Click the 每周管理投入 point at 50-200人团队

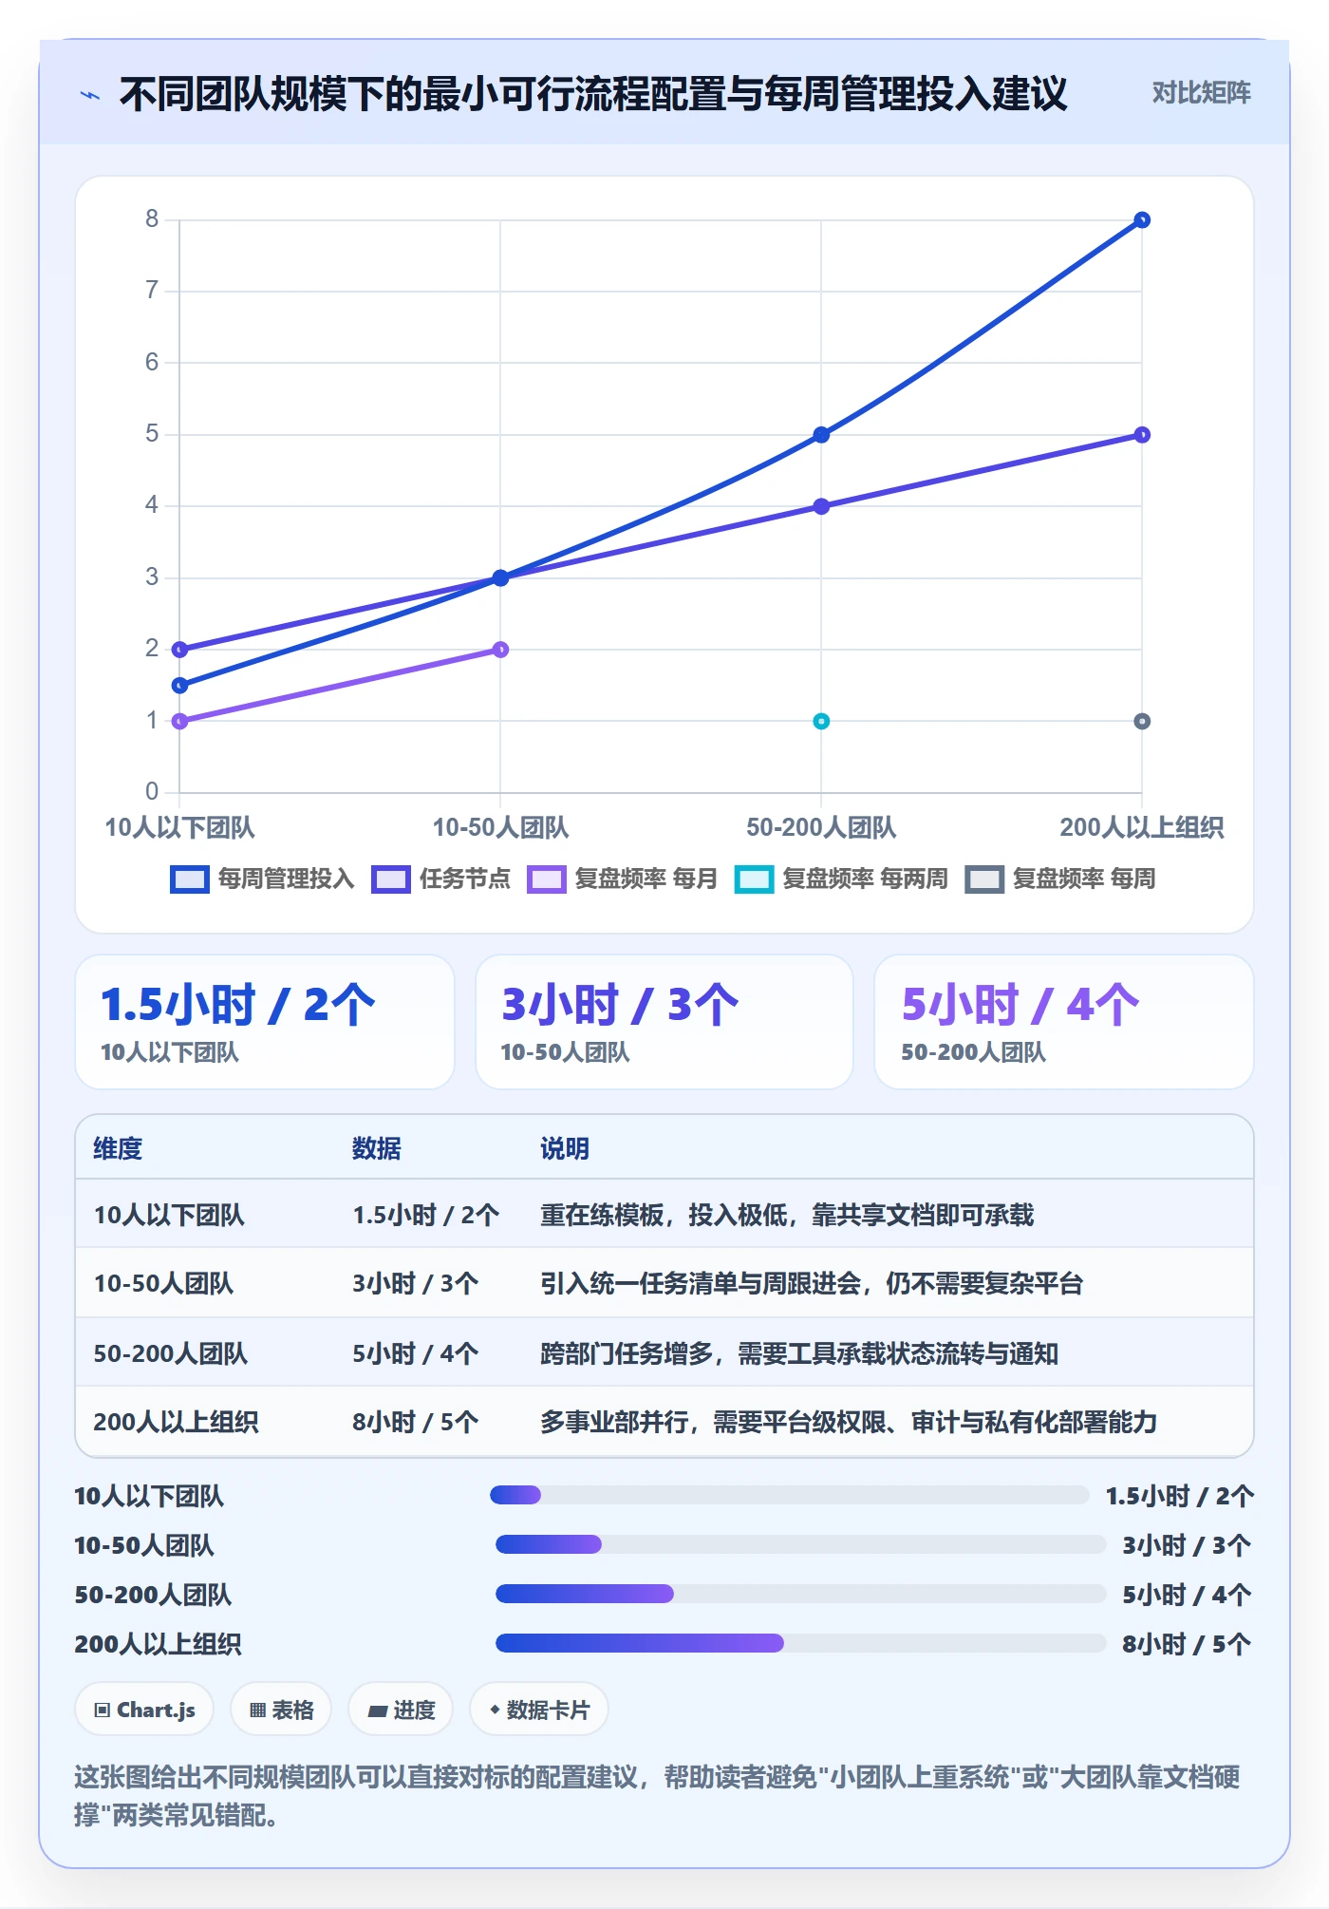coord(821,435)
